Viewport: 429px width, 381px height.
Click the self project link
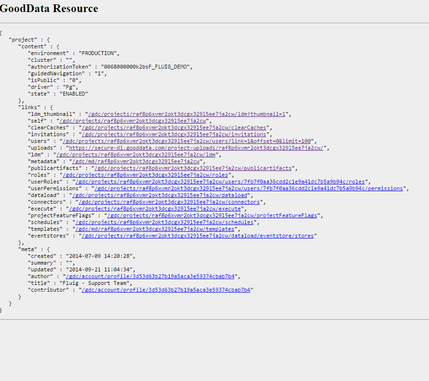[133, 121]
